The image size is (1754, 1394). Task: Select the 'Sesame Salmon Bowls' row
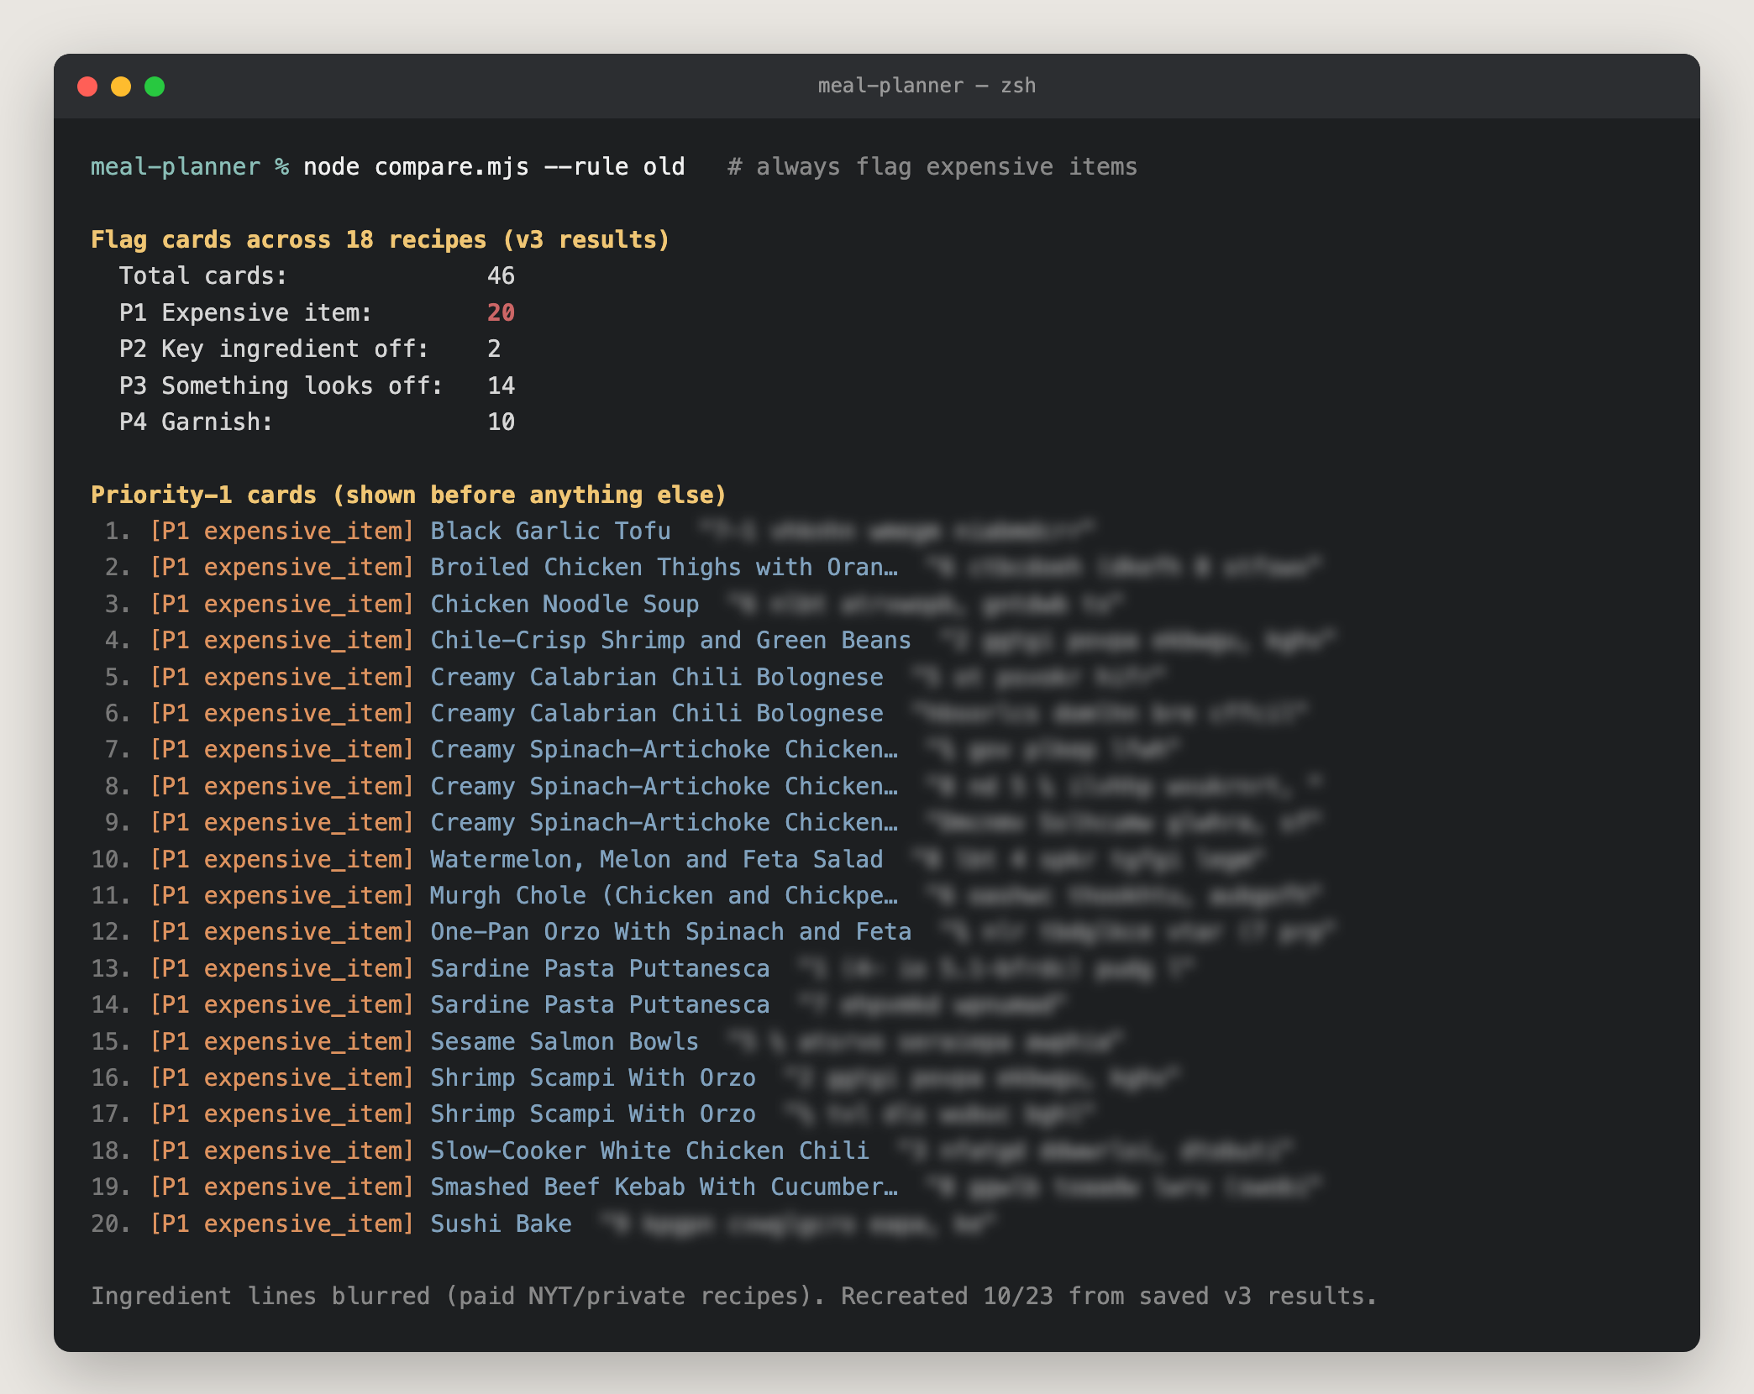coord(608,1041)
